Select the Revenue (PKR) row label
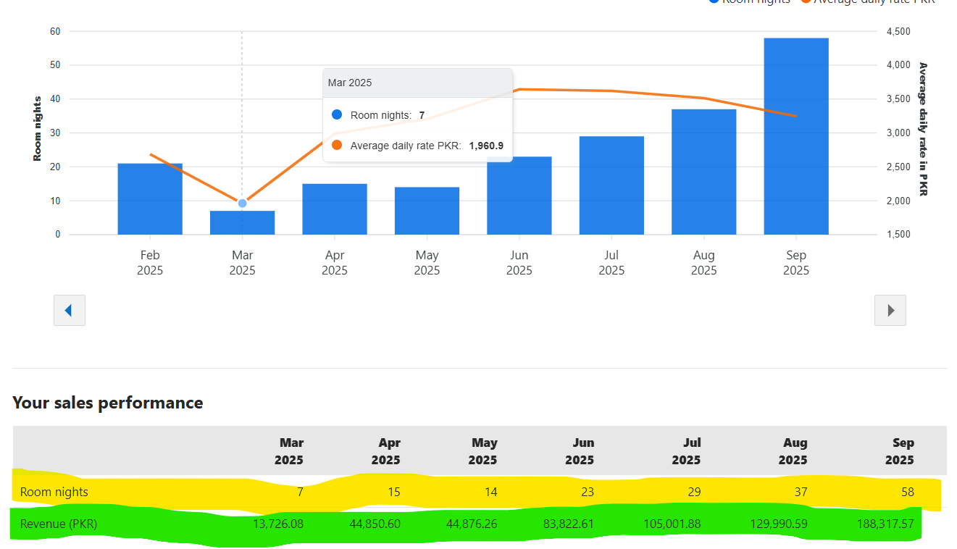Image resolution: width=957 pixels, height=549 pixels. (x=59, y=524)
